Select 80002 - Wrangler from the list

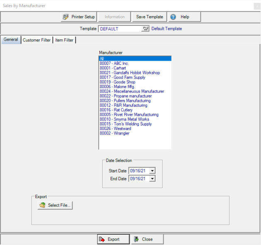115,133
